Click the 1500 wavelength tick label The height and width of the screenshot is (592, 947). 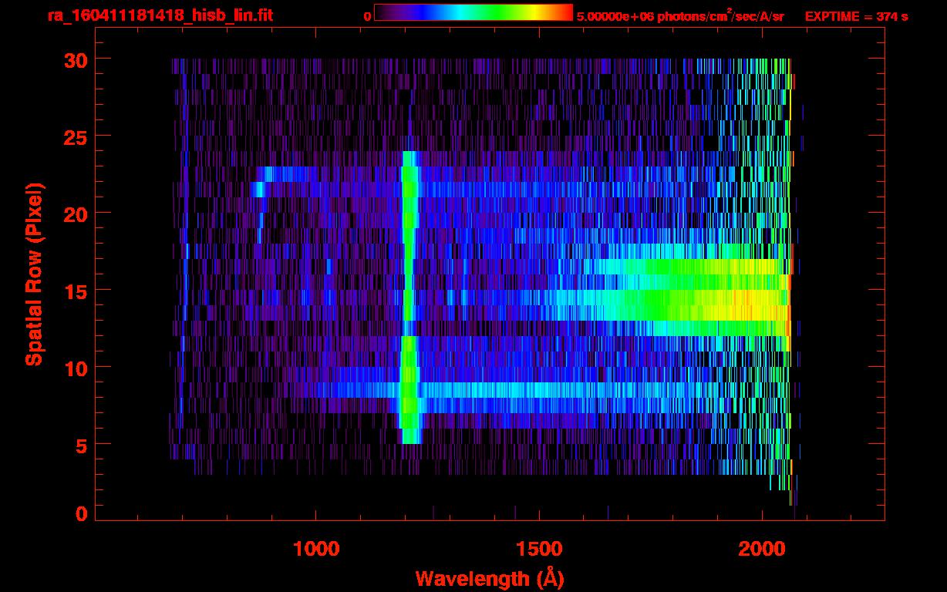tap(538, 549)
